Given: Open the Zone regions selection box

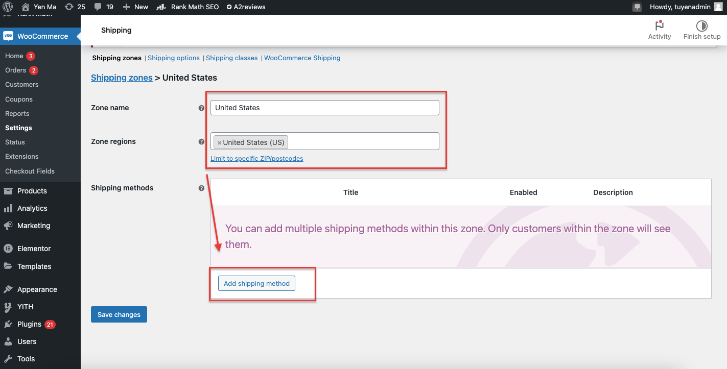Looking at the screenshot, I should (x=325, y=141).
